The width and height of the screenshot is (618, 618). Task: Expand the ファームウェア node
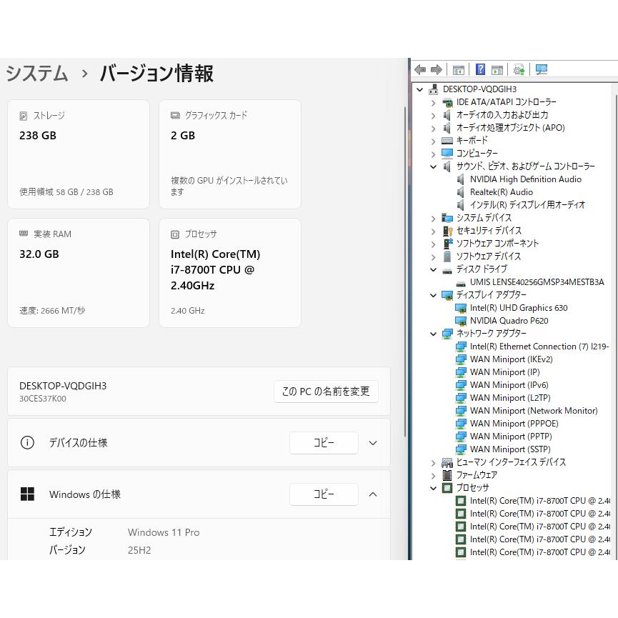pos(434,476)
